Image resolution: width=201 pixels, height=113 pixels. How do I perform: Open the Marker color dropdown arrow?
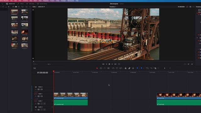(143, 68)
